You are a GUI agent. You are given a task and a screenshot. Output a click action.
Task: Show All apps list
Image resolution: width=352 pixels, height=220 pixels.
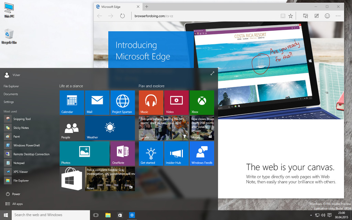14,204
